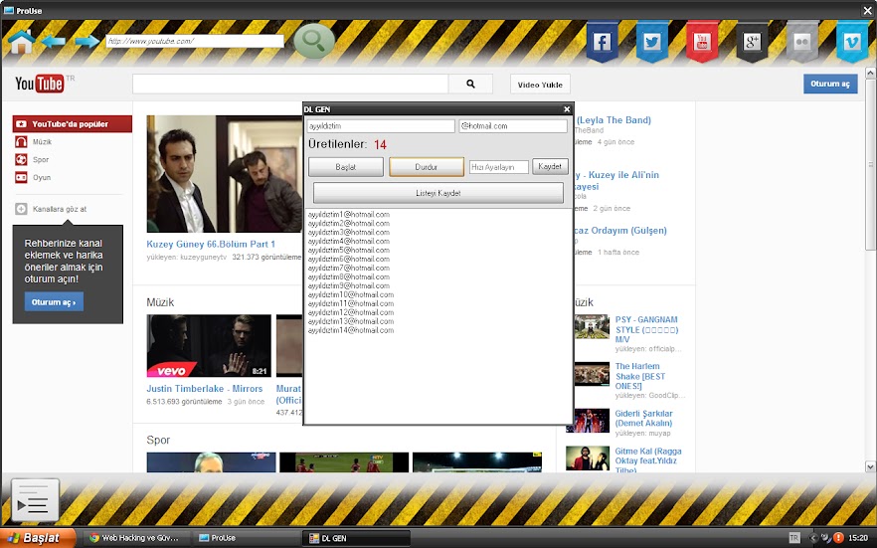The width and height of the screenshot is (877, 548).
Task: Open Kanallara göz at link
Action: (x=60, y=209)
